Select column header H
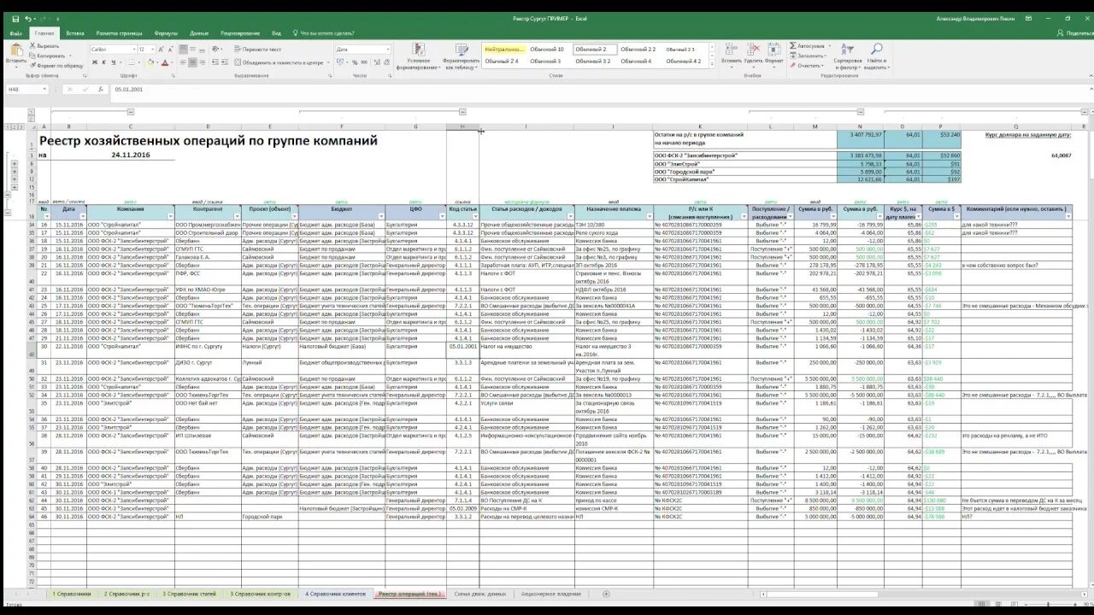 (x=462, y=126)
